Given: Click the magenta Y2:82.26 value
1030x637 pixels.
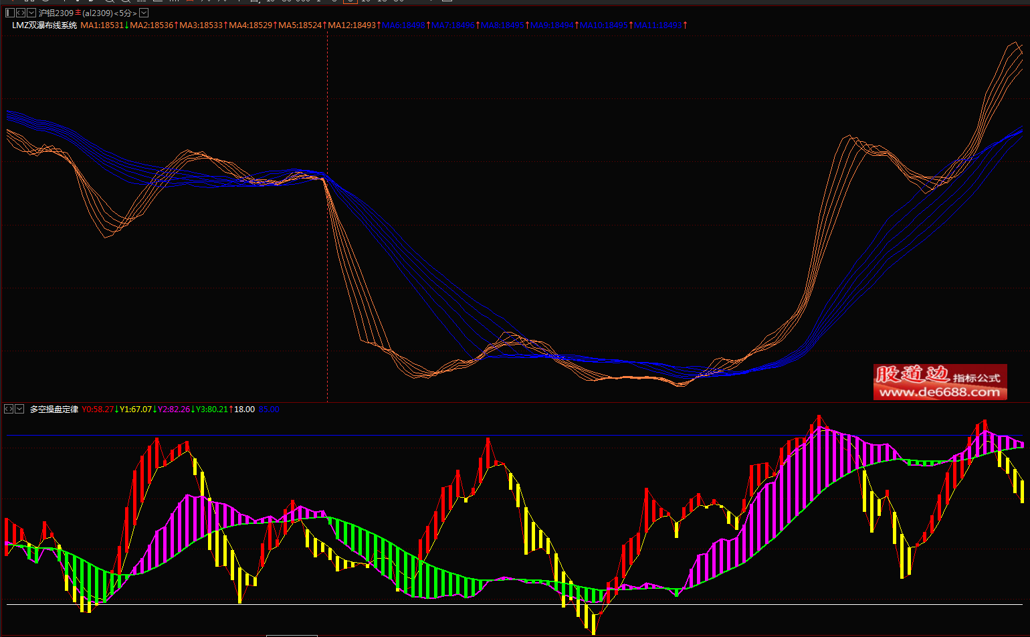Looking at the screenshot, I should (x=174, y=409).
